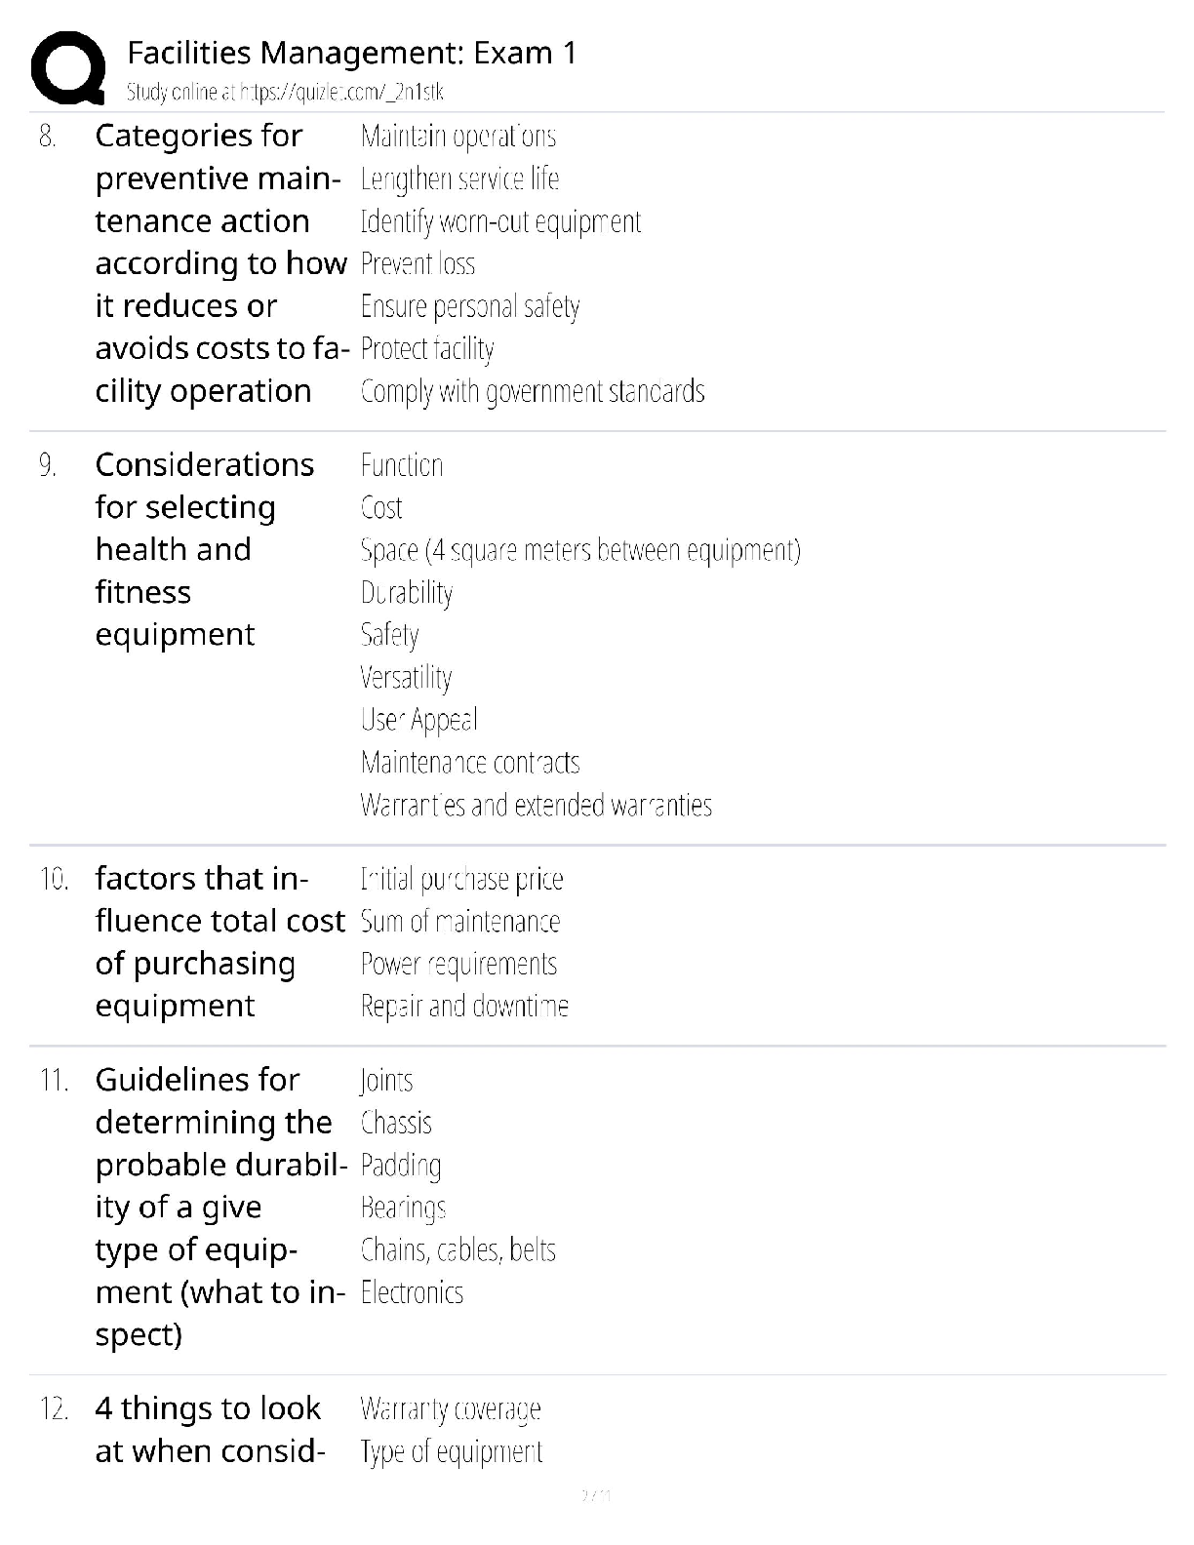Select term 10 about total purchasing cost
Screen dimensions: 1194x1545
pos(220,942)
